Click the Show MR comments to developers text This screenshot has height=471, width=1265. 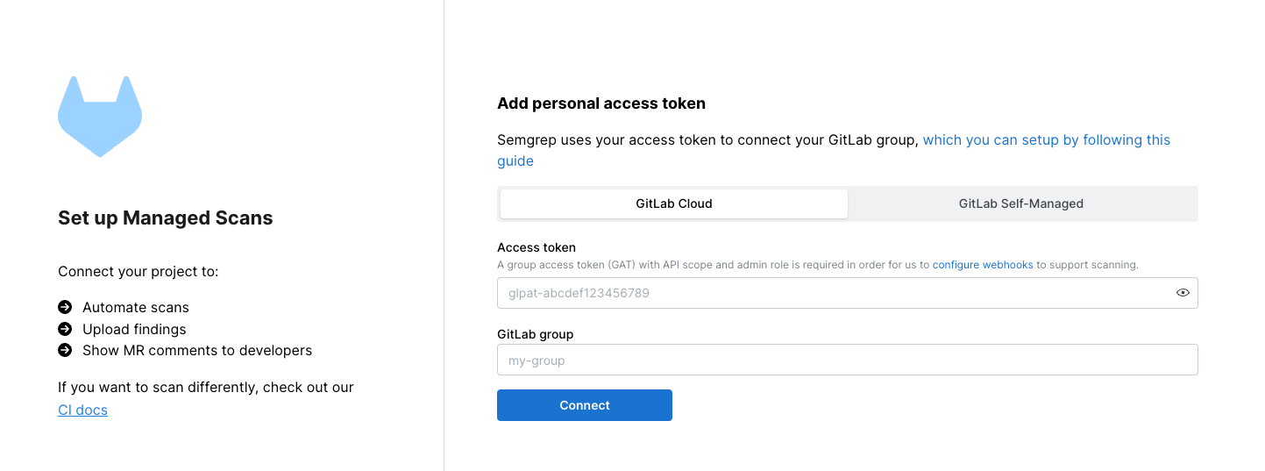tap(197, 350)
